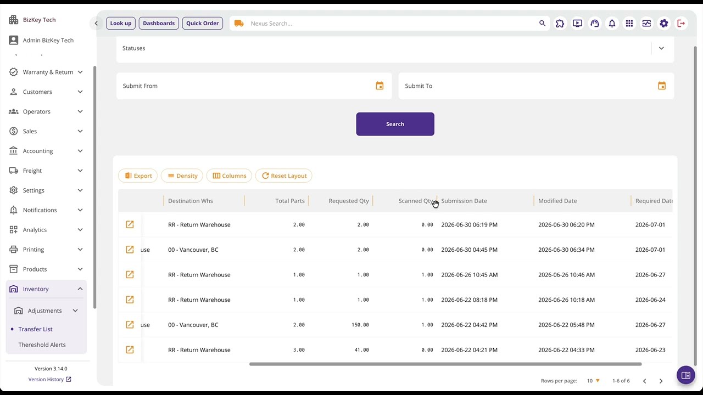Sort by the Submission Date column header
This screenshot has width=703, height=395.
coord(464,201)
